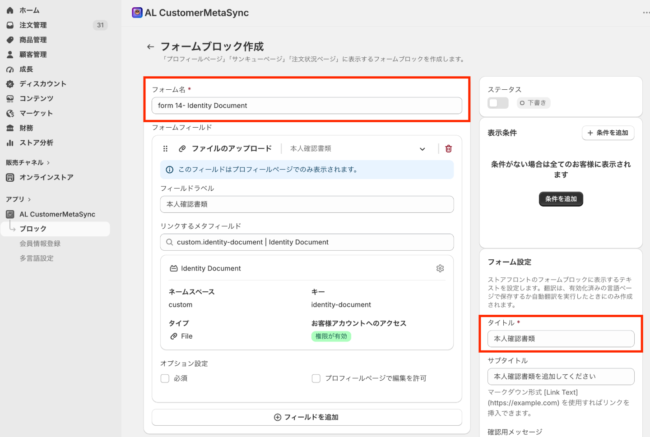Expand the アプリ section
This screenshot has height=437, width=650.
pos(19,199)
